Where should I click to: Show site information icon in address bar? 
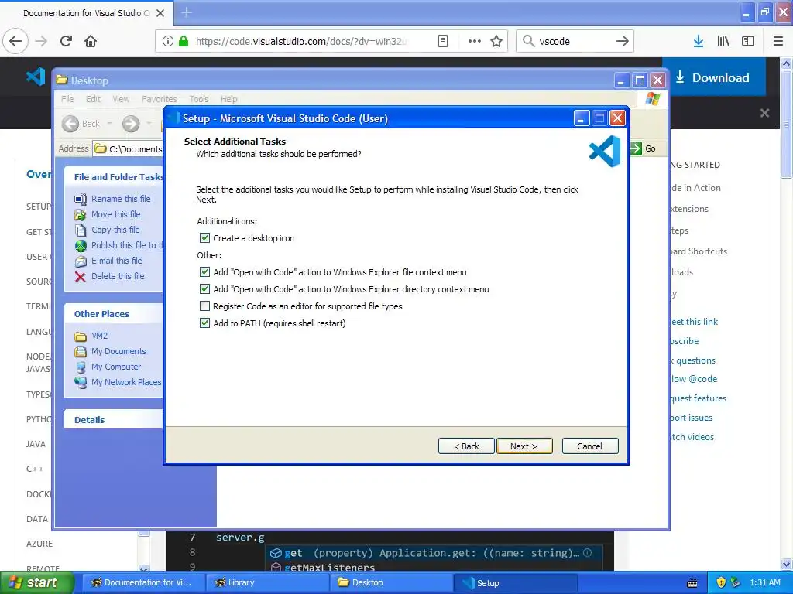click(167, 41)
